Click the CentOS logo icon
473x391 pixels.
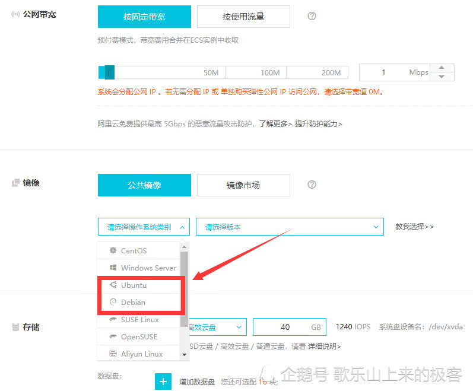(x=113, y=250)
